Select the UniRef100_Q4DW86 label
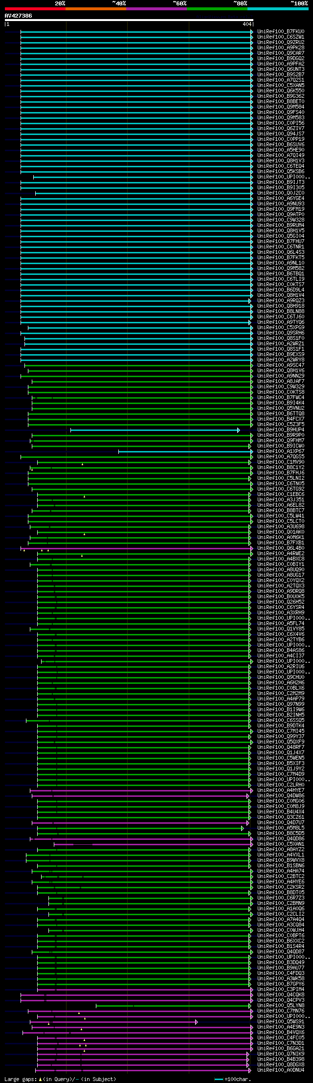313x1083 pixels. tap(281, 796)
